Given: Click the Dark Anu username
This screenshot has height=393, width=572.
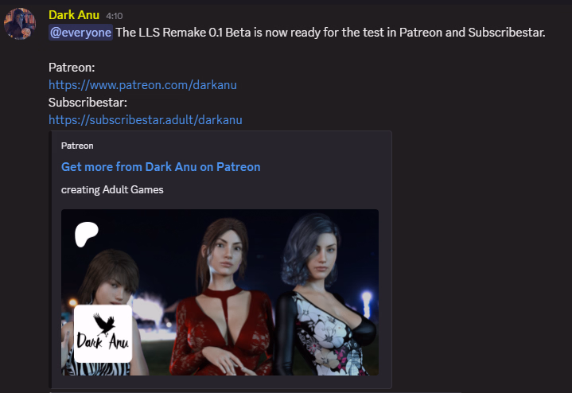Looking at the screenshot, I should tap(74, 15).
